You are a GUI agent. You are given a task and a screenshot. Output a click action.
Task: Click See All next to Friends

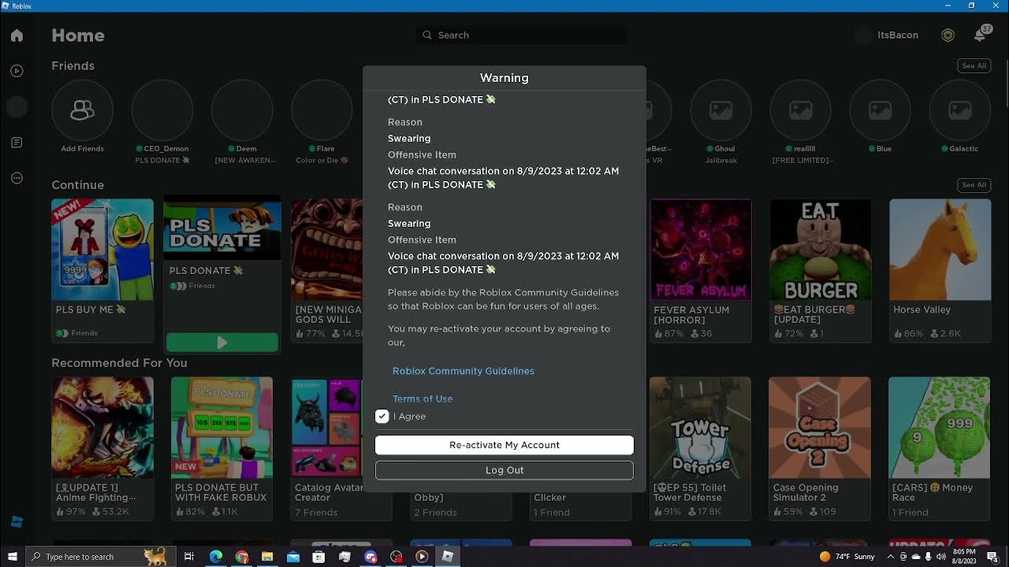[974, 66]
